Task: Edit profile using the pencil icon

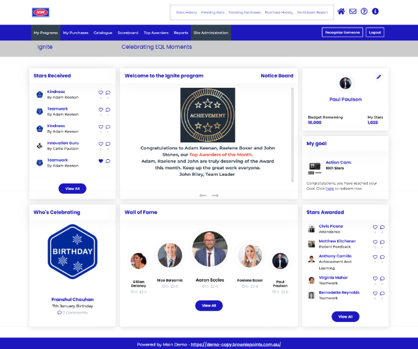Action: (x=378, y=77)
